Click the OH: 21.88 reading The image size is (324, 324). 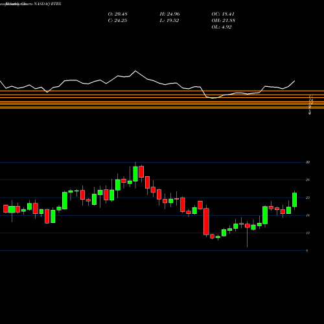point(224,21)
